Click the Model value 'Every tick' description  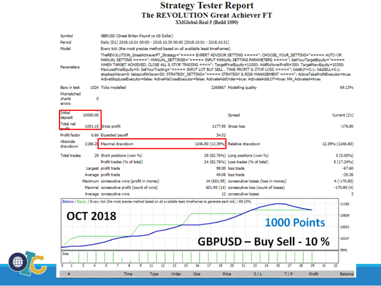pos(165,49)
